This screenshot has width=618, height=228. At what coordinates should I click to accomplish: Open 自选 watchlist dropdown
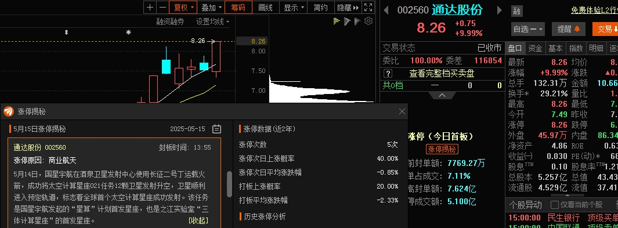point(527,29)
